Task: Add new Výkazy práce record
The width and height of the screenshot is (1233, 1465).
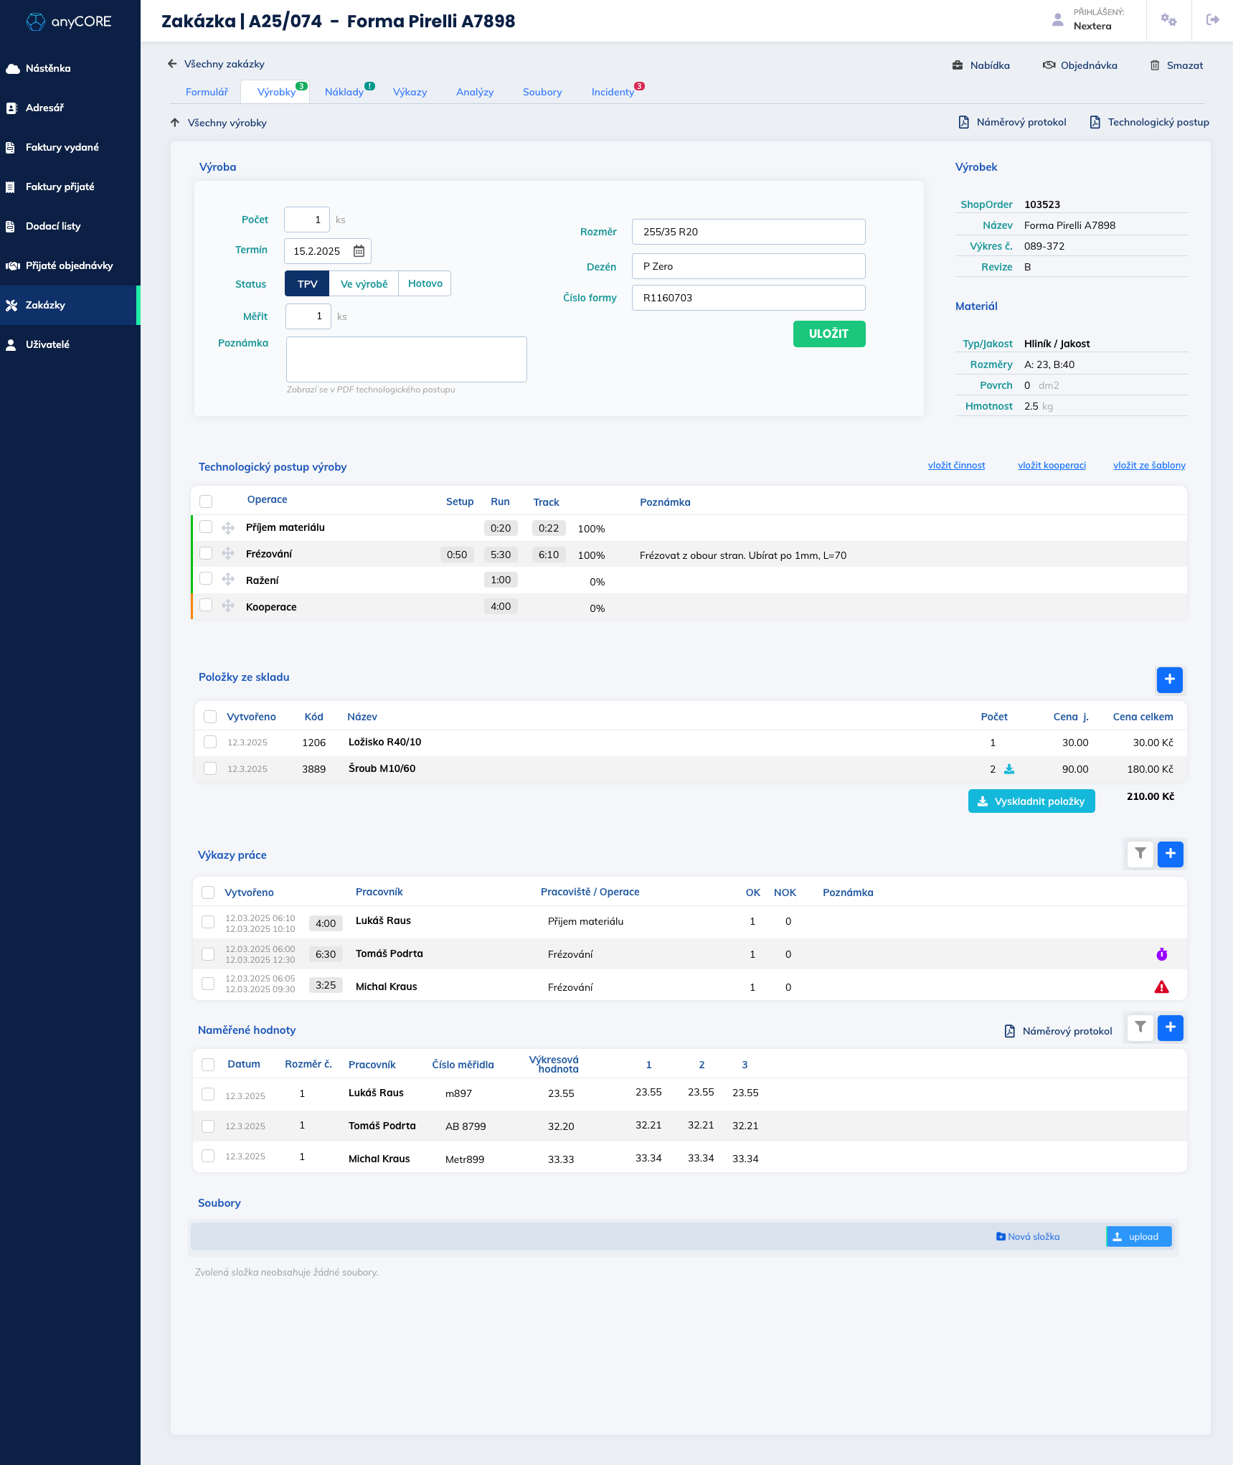Action: pyautogui.click(x=1171, y=854)
